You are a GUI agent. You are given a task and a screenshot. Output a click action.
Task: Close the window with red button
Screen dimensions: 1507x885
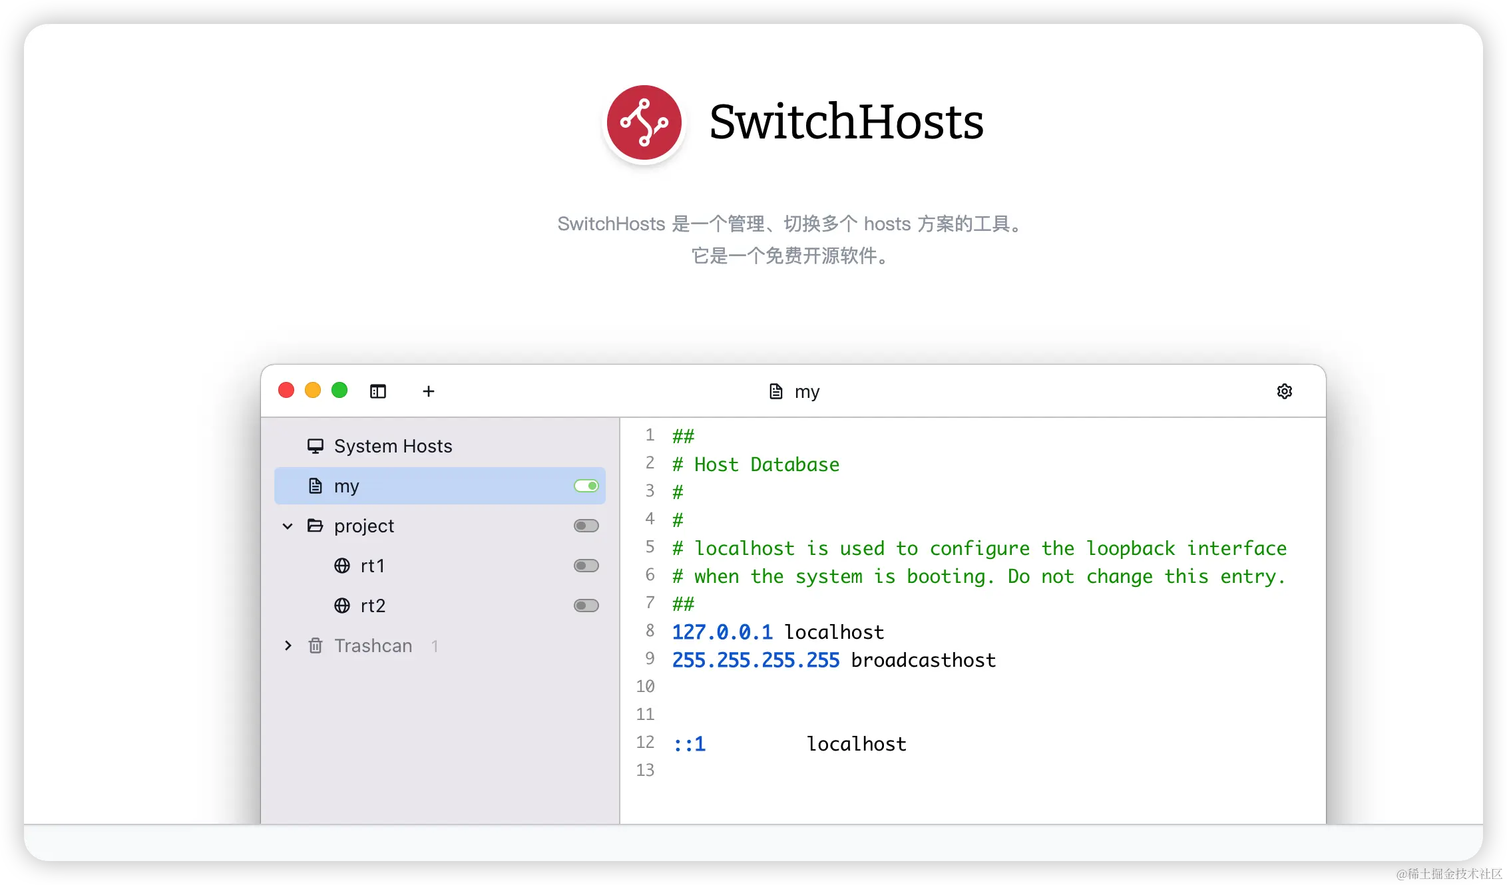pos(286,390)
